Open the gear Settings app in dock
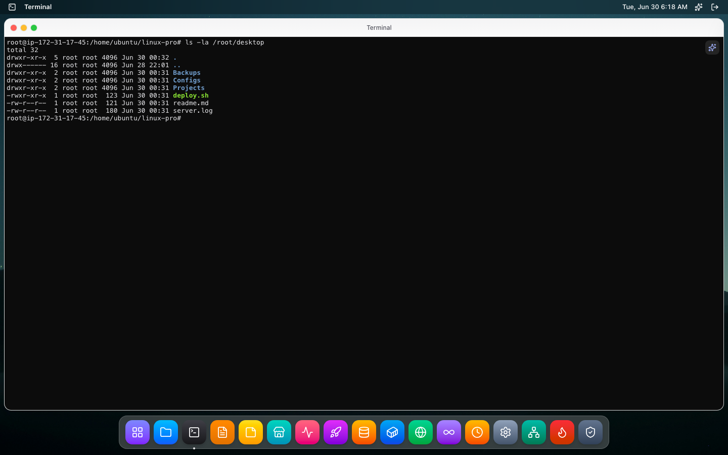The image size is (728, 455). tap(506, 432)
